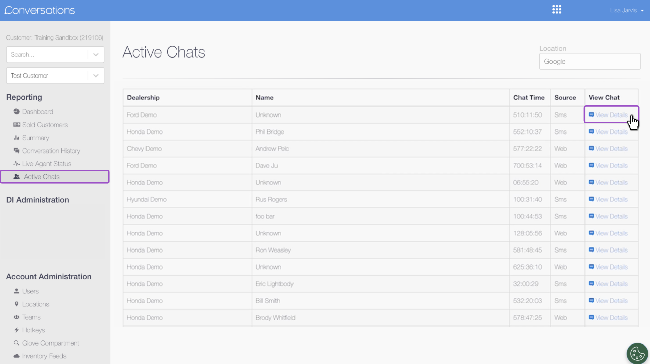This screenshot has height=364, width=650.
Task: Expand the customer Search dropdown arrow
Action: click(96, 54)
